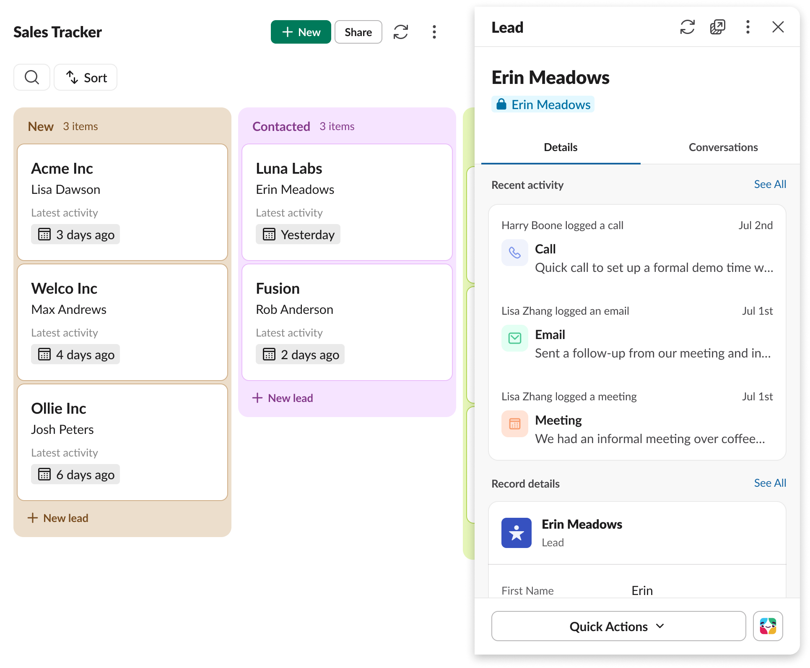Open the Fusion lead card
This screenshot has width=810, height=668.
point(347,322)
